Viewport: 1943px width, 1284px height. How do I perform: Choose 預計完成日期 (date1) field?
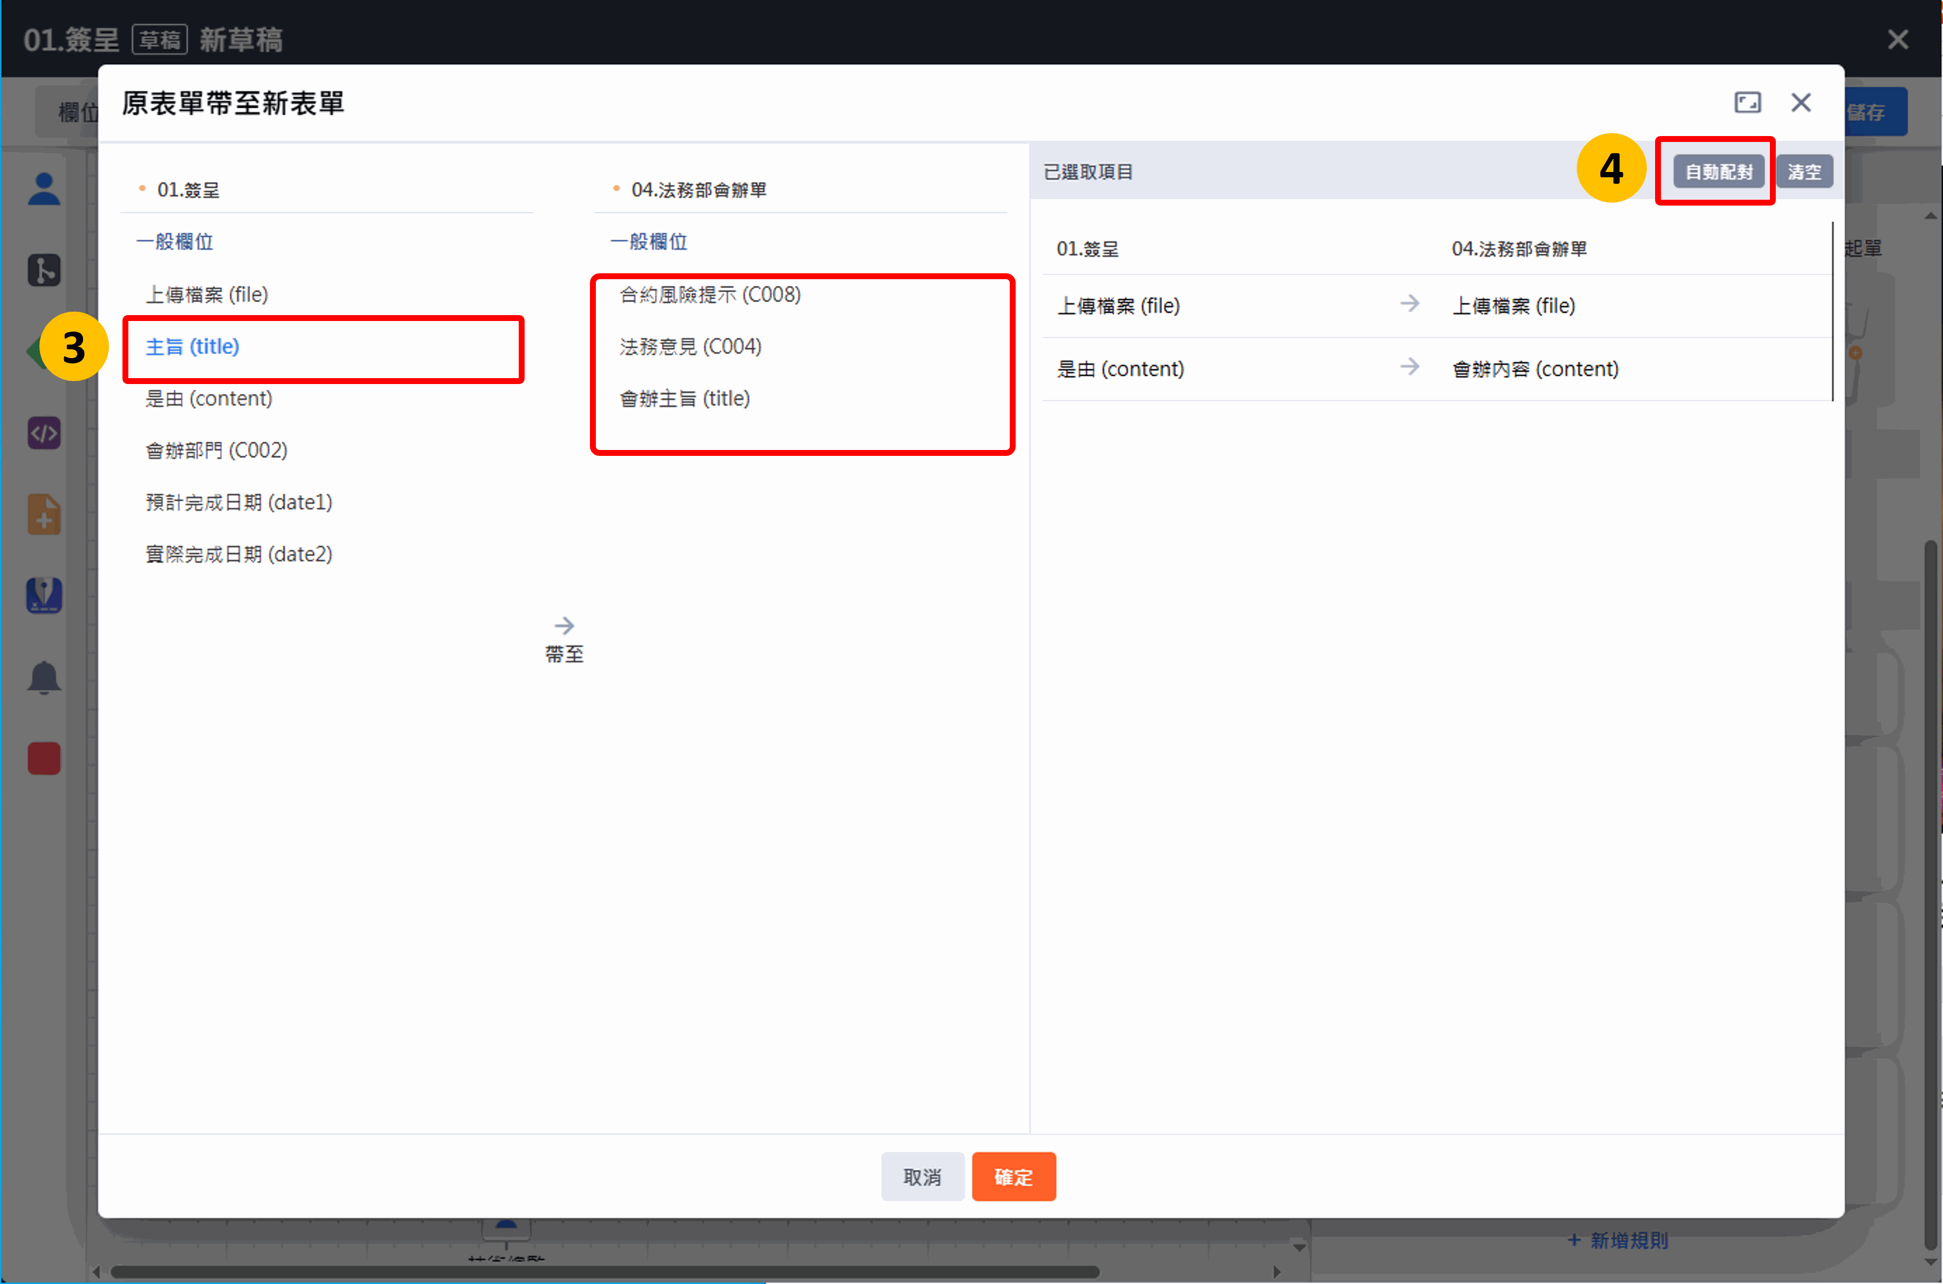click(239, 503)
